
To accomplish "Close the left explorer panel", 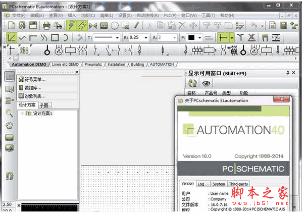I will [x=77, y=72].
